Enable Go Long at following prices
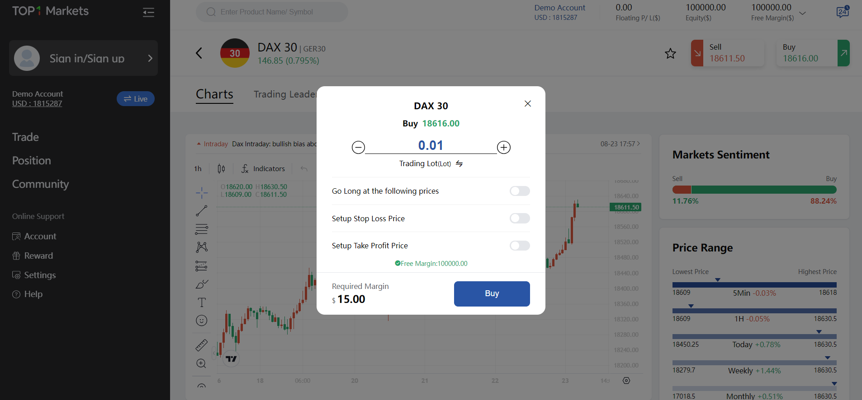 coord(520,191)
